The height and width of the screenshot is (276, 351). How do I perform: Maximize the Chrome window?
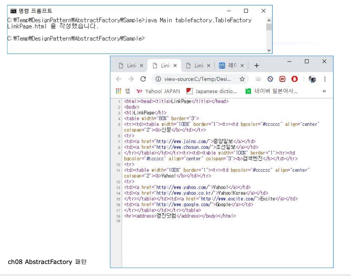(x=307, y=62)
